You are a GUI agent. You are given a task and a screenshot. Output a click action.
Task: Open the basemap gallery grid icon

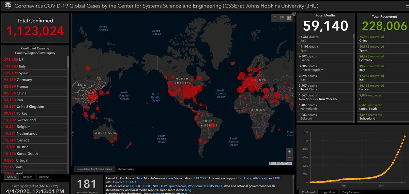click(289, 18)
